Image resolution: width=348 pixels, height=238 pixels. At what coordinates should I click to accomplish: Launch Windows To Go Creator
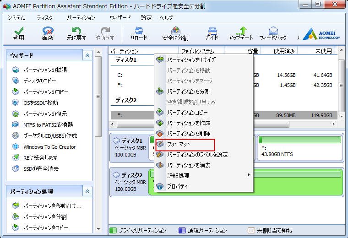43,147
